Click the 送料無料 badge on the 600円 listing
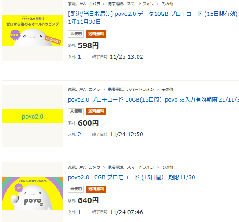The image size is (239, 222). (96, 111)
